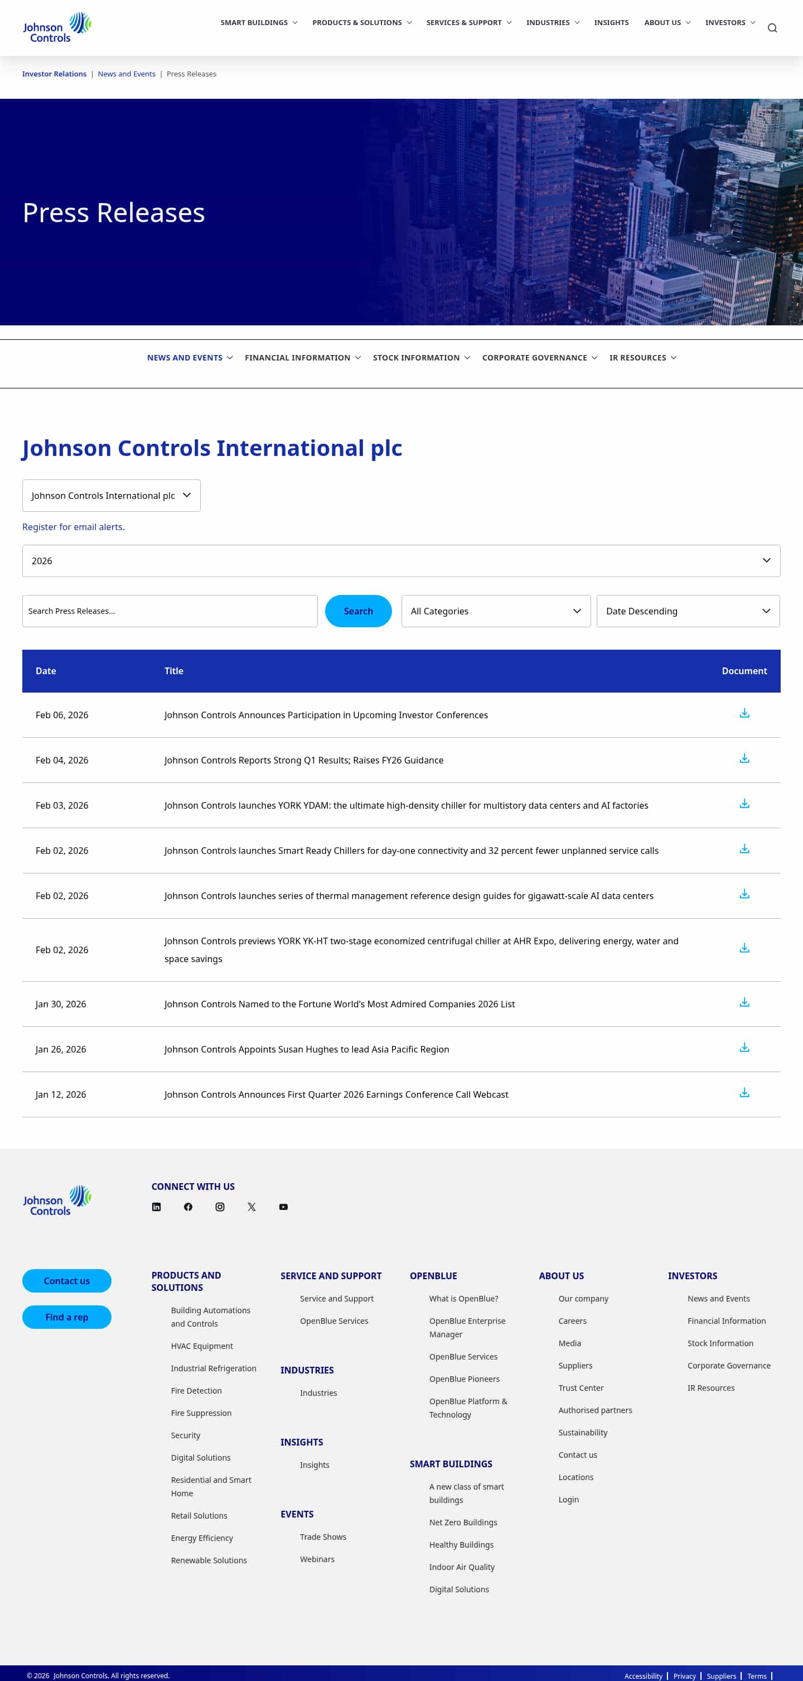Open the All Categories filter dropdown
Viewport: 803px width, 1681px height.
point(496,611)
